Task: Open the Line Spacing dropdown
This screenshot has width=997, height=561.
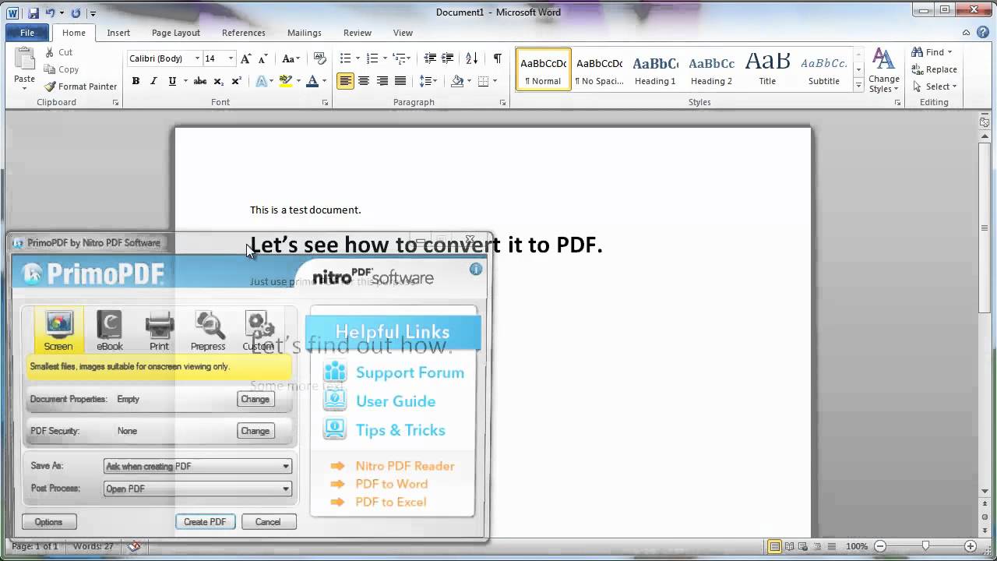Action: click(428, 81)
